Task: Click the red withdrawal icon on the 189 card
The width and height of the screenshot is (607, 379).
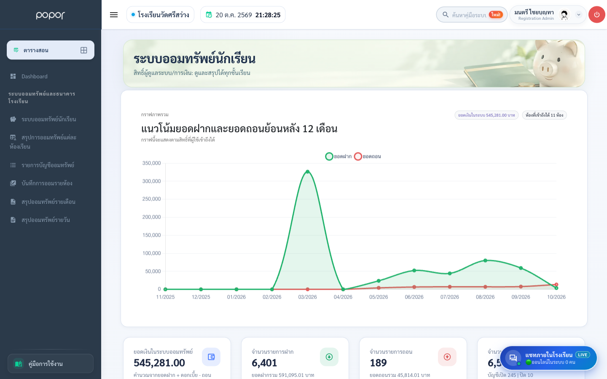Action: click(447, 357)
